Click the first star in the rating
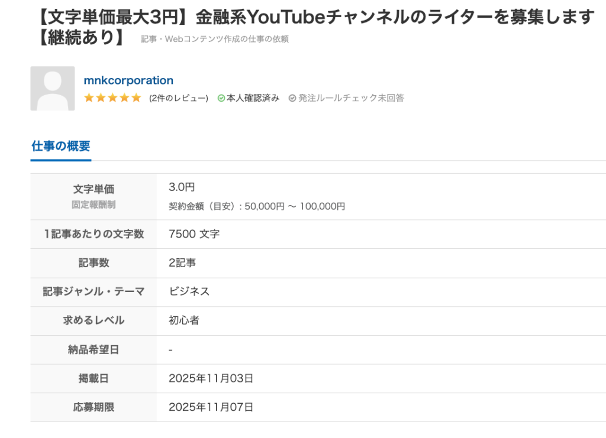 (x=89, y=98)
